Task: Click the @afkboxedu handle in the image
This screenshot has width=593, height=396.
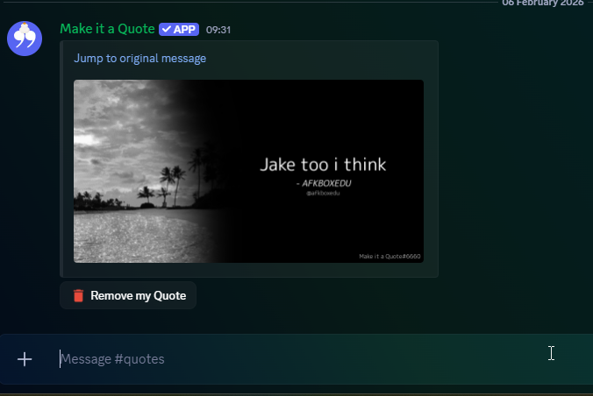Action: tap(323, 193)
